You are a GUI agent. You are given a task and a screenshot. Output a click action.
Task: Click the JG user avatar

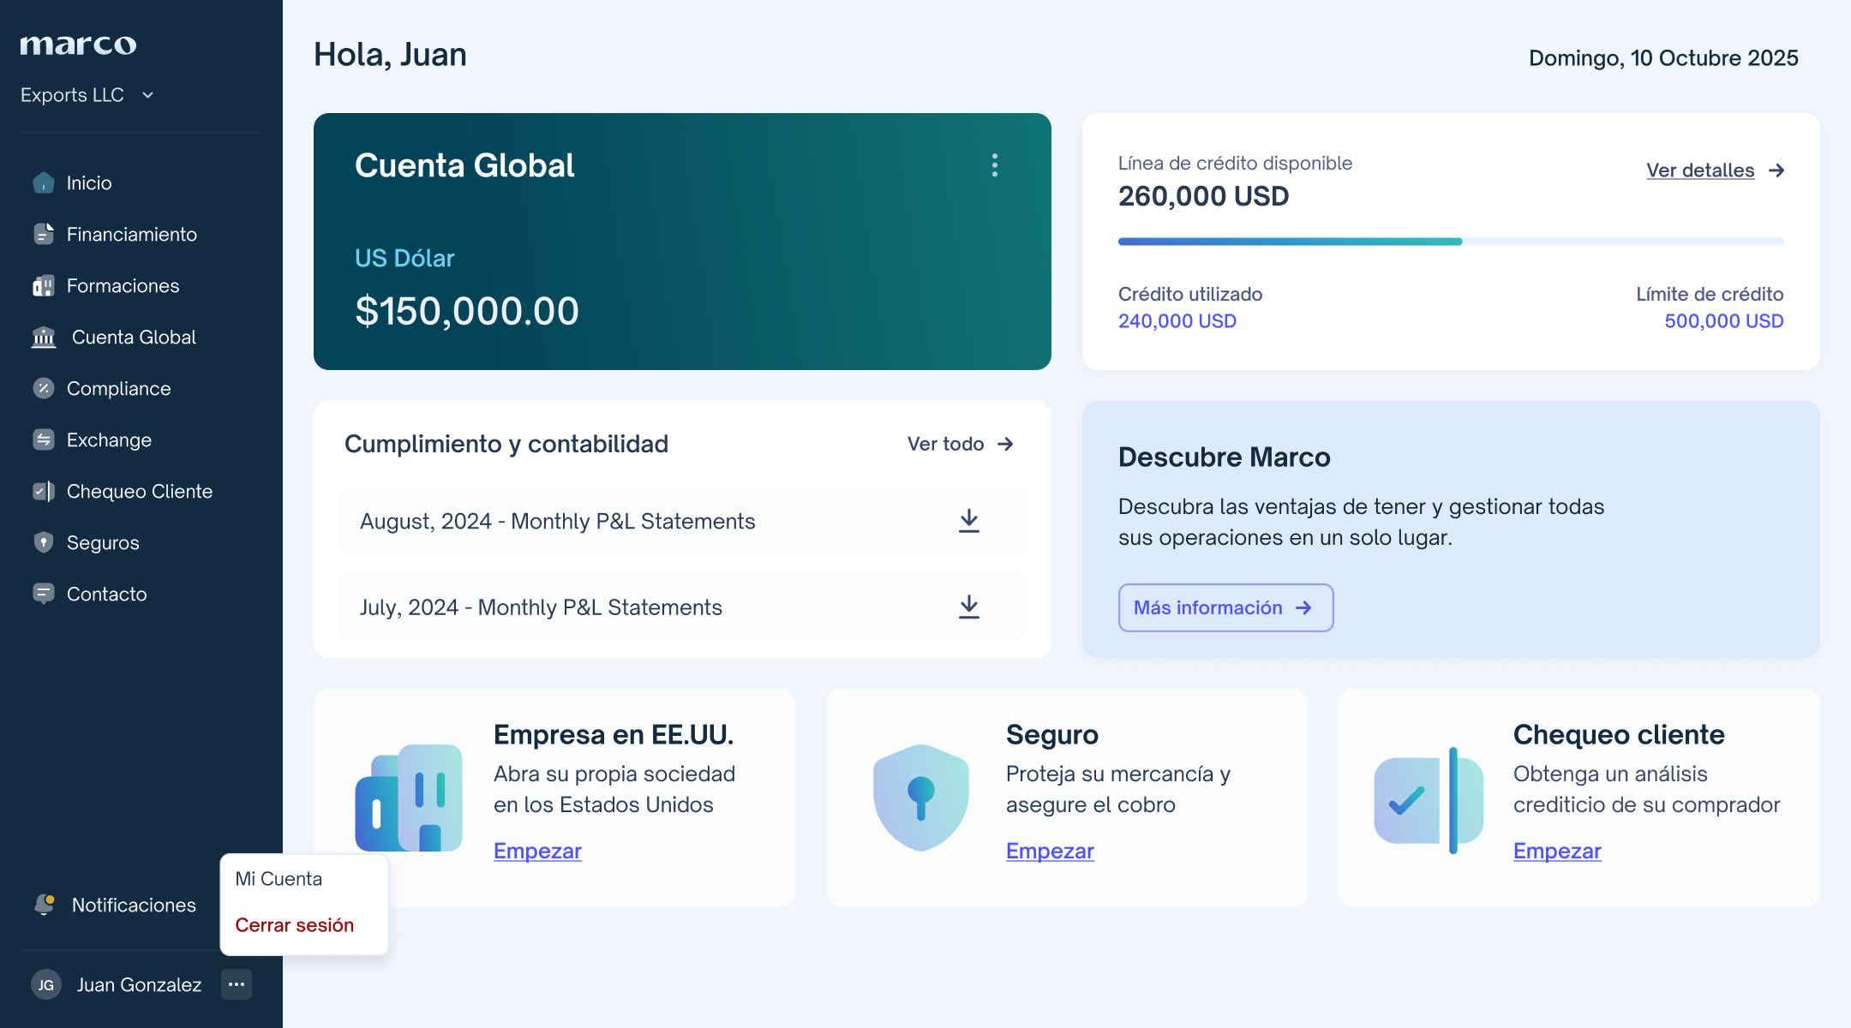(46, 984)
